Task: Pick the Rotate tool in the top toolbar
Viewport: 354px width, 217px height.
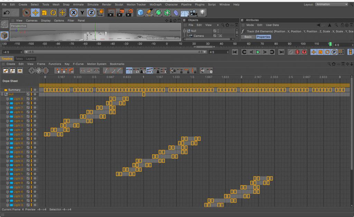Action: point(53,13)
